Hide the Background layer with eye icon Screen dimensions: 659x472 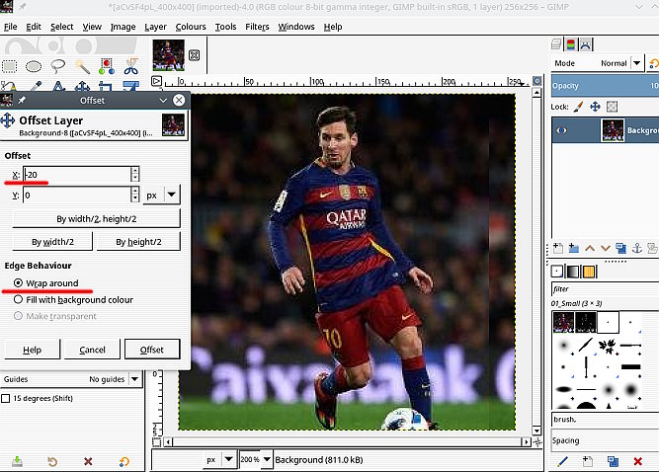[562, 130]
